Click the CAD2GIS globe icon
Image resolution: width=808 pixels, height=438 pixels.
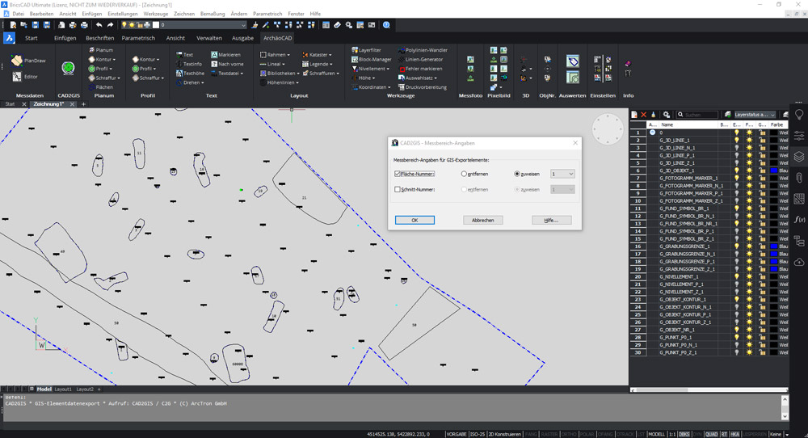pyautogui.click(x=69, y=68)
